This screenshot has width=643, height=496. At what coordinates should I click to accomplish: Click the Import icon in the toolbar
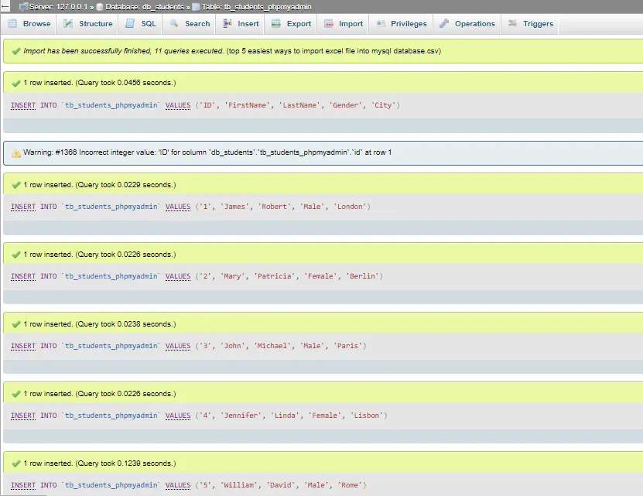[327, 23]
